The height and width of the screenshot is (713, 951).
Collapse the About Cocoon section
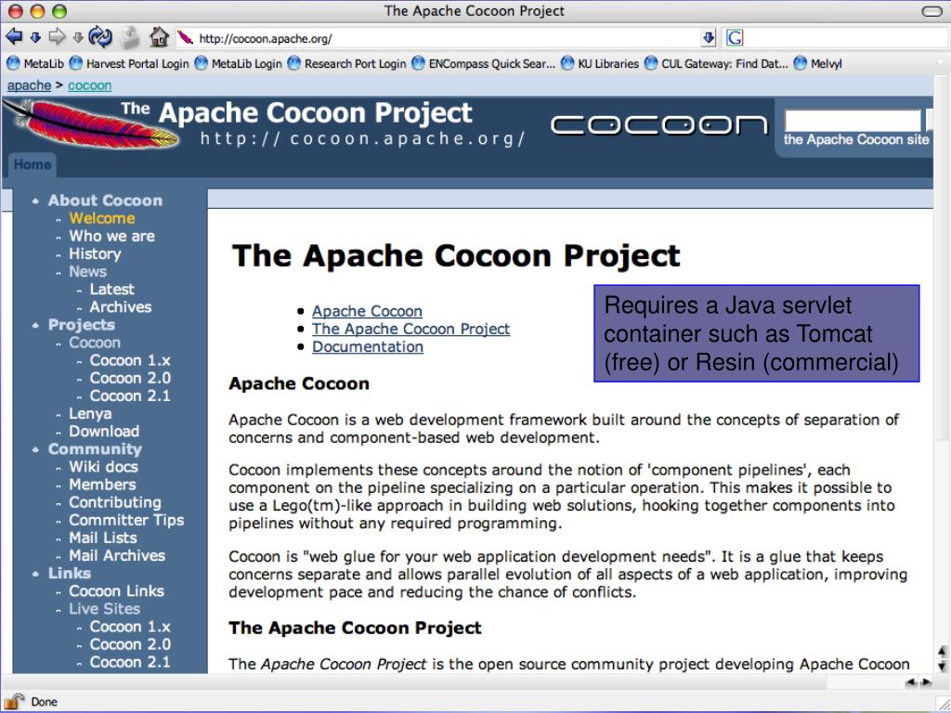(x=105, y=201)
